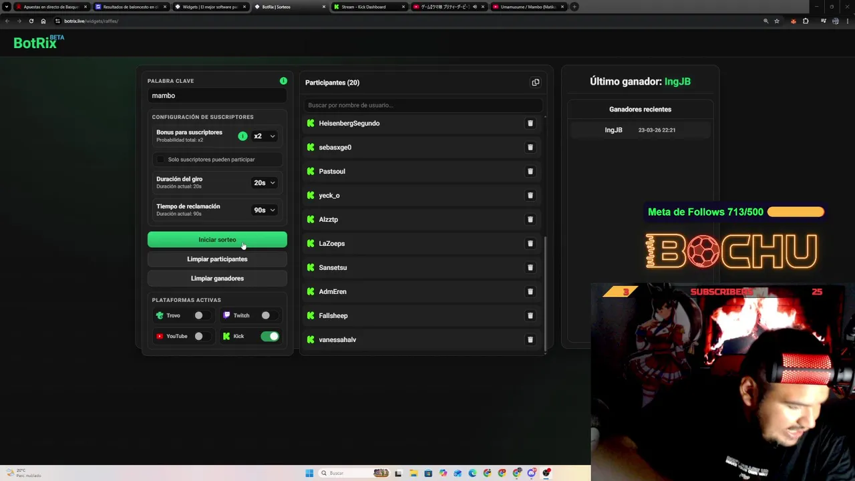This screenshot has height=481, width=855.
Task: Remove yeck_o via trash icon
Action: pyautogui.click(x=530, y=196)
